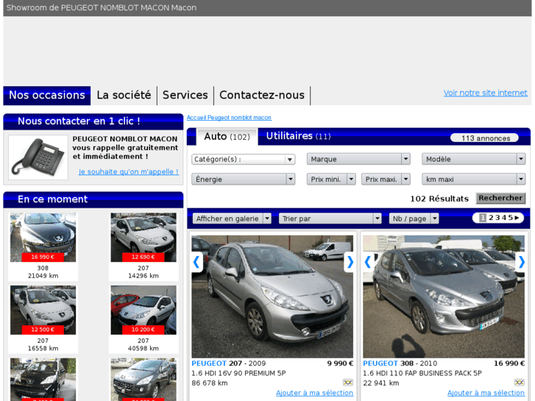Open the Trier par dropdown

pyautogui.click(x=330, y=219)
